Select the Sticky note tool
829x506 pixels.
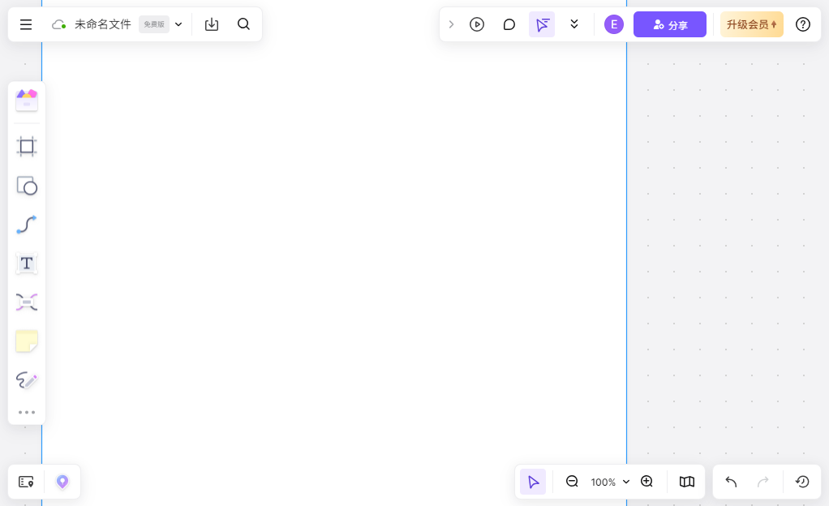click(27, 341)
